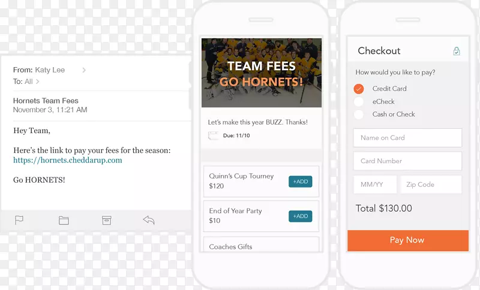Expand the To: All recipients chevron

point(38,81)
